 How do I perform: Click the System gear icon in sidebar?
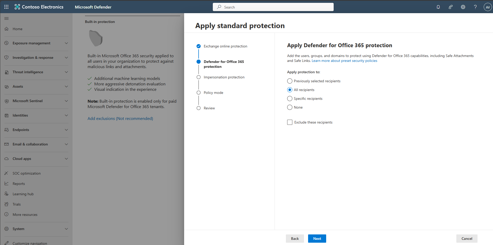pyautogui.click(x=6, y=229)
